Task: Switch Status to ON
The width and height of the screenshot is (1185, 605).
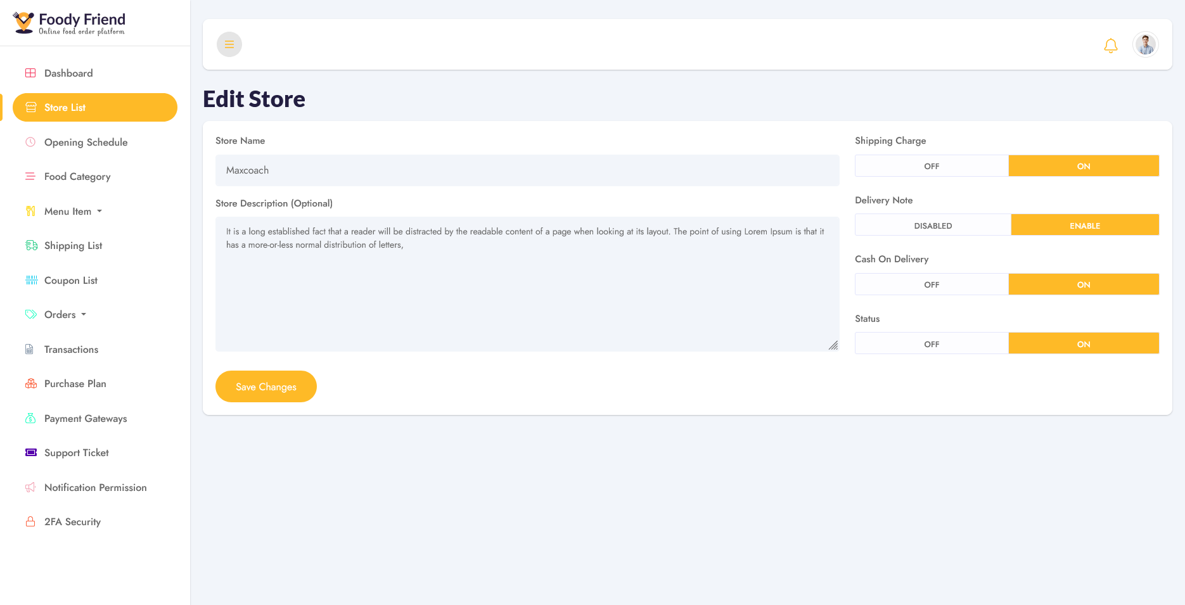Action: pyautogui.click(x=1084, y=343)
